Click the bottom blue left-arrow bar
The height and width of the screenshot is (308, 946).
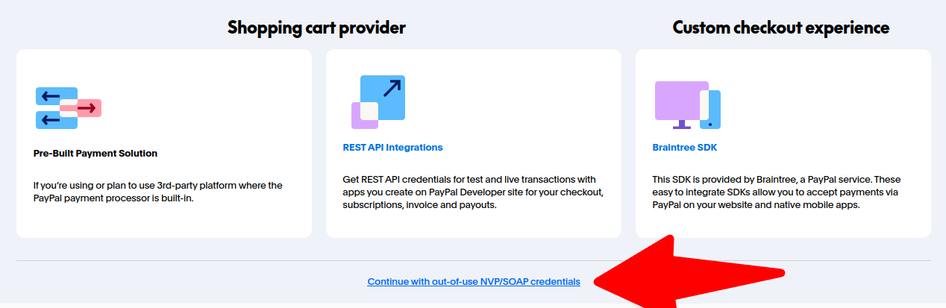(54, 120)
